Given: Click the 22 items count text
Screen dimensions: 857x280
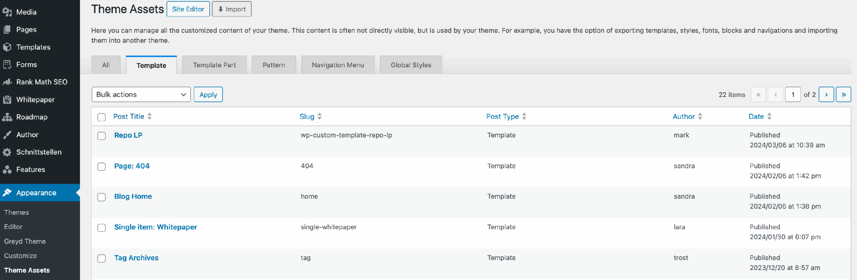Looking at the screenshot, I should [x=732, y=95].
